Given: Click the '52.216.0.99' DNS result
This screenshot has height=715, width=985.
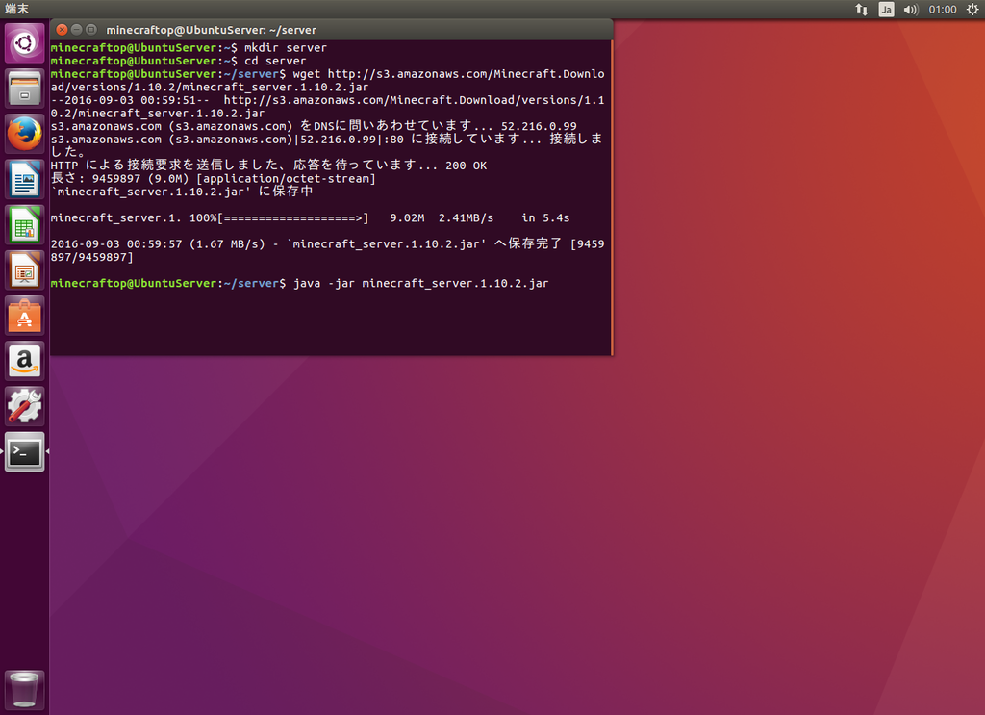Looking at the screenshot, I should (539, 126).
